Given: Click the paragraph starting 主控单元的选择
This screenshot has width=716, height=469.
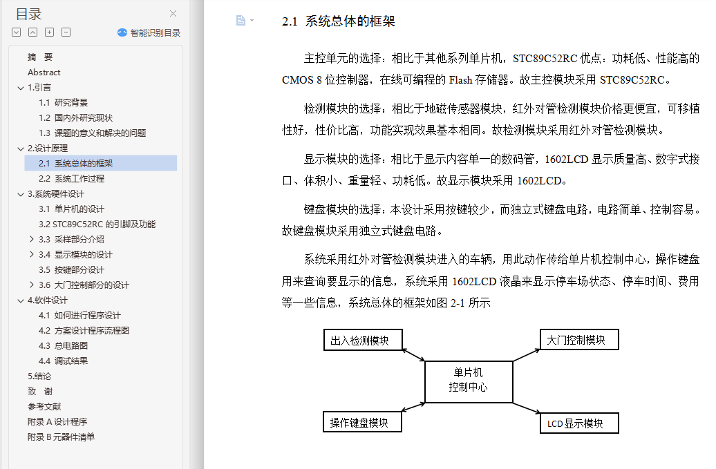Looking at the screenshot, I should [x=491, y=69].
